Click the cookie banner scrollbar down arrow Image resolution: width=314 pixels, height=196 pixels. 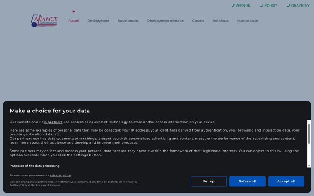point(309,166)
